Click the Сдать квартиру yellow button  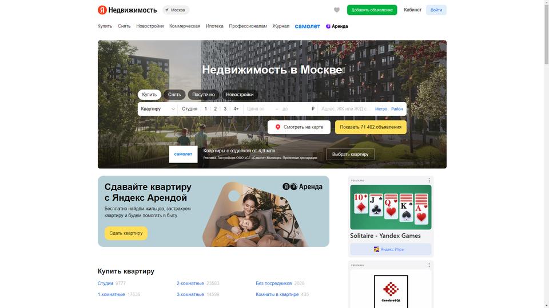point(126,233)
